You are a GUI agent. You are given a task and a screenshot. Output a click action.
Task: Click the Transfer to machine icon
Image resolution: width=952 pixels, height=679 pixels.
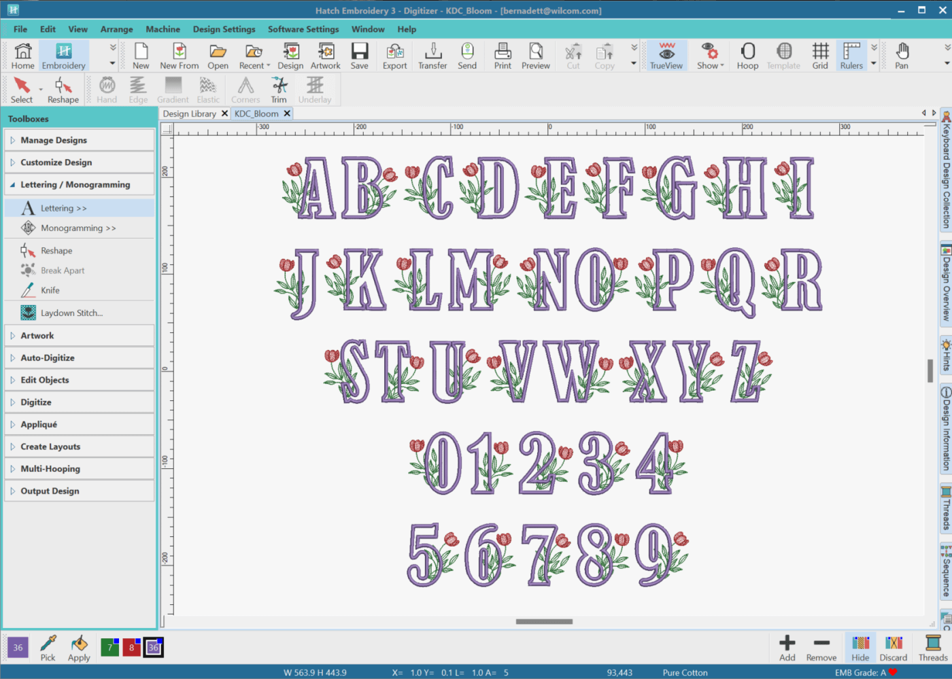click(x=432, y=56)
